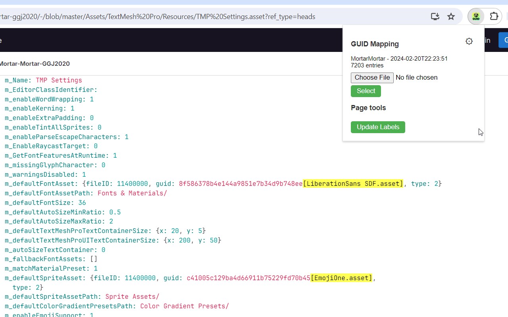508x317 pixels.
Task: Click the LiberationSans SDF.asset highlighted label
Action: pos(353,184)
